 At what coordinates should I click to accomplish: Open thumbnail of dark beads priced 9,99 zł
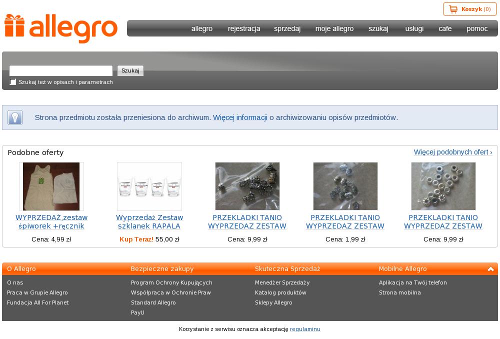pyautogui.click(x=247, y=186)
